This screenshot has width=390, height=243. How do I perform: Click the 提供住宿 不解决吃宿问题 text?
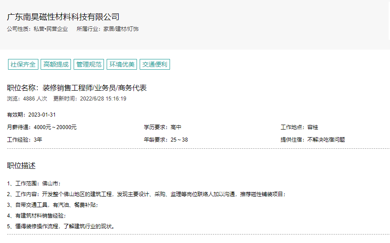click(x=312, y=140)
